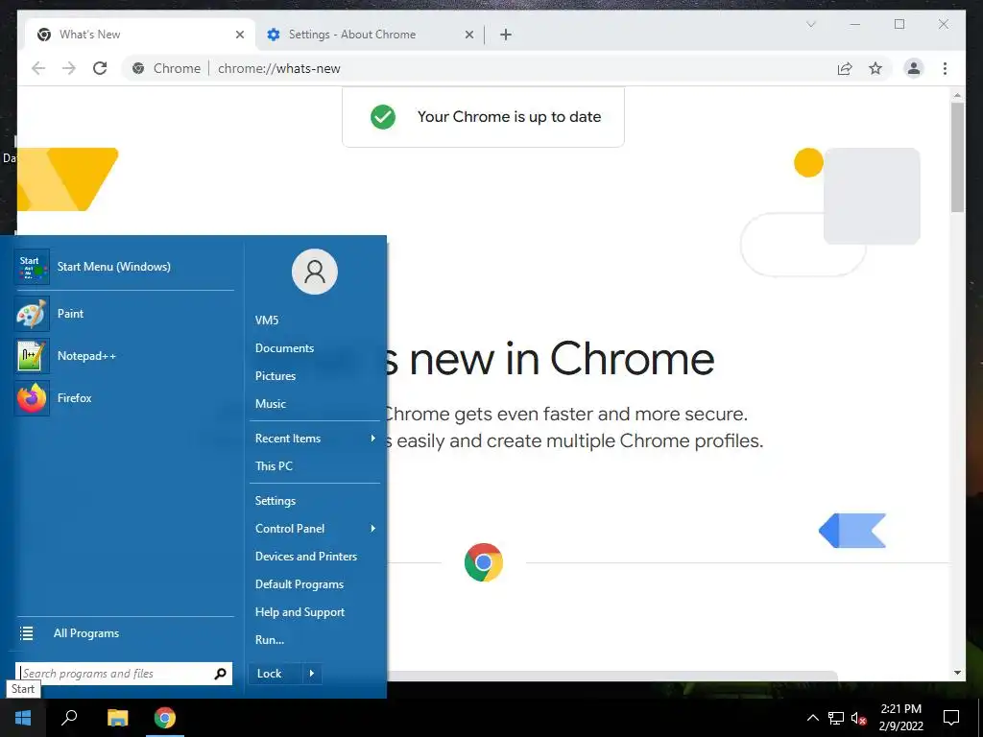Open Chrome three-dot menu
This screenshot has height=737, width=983.
[945, 68]
